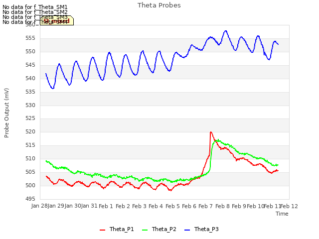Click the Feb 1 x-axis tick label
319x239 pixels.
(106, 206)
